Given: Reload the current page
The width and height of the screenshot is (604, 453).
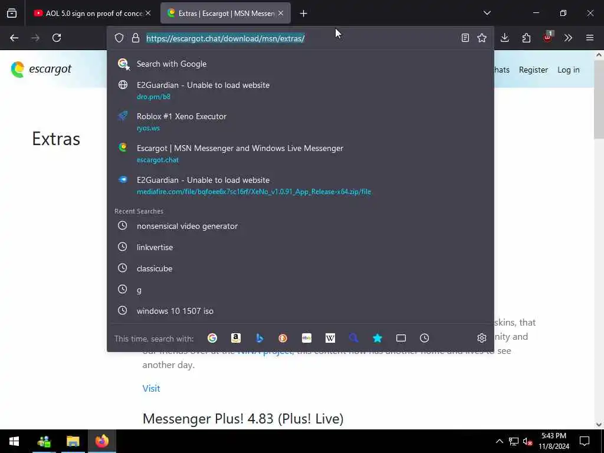Looking at the screenshot, I should click(x=57, y=38).
